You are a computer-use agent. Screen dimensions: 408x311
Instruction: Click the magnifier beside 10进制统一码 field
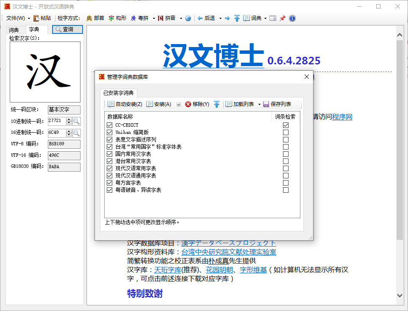pyautogui.click(x=77, y=121)
